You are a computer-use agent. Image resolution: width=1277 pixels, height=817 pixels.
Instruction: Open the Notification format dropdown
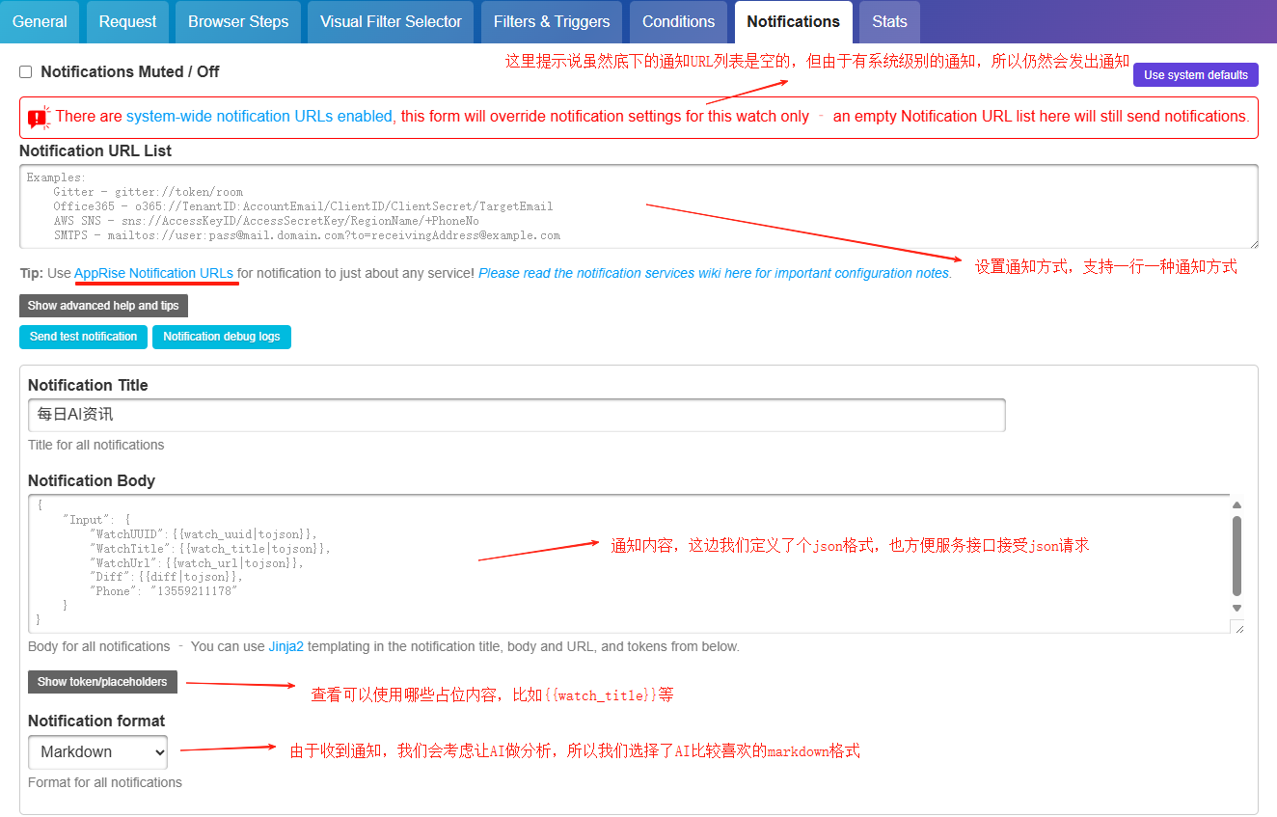97,752
